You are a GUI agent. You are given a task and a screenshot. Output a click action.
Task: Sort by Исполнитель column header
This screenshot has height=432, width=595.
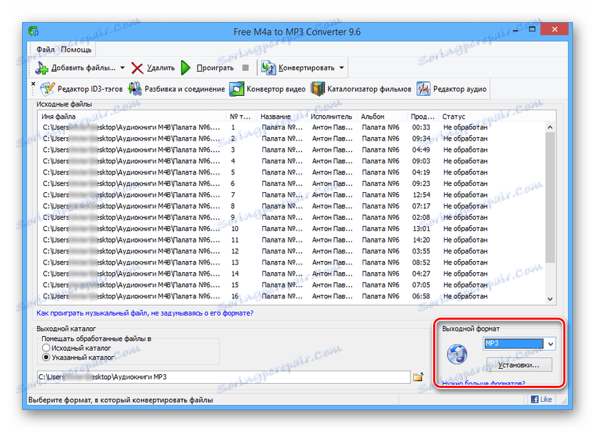331,116
